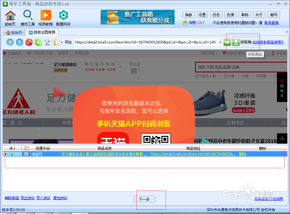
Task: Go back with the blue left arrow
Action: (10, 42)
